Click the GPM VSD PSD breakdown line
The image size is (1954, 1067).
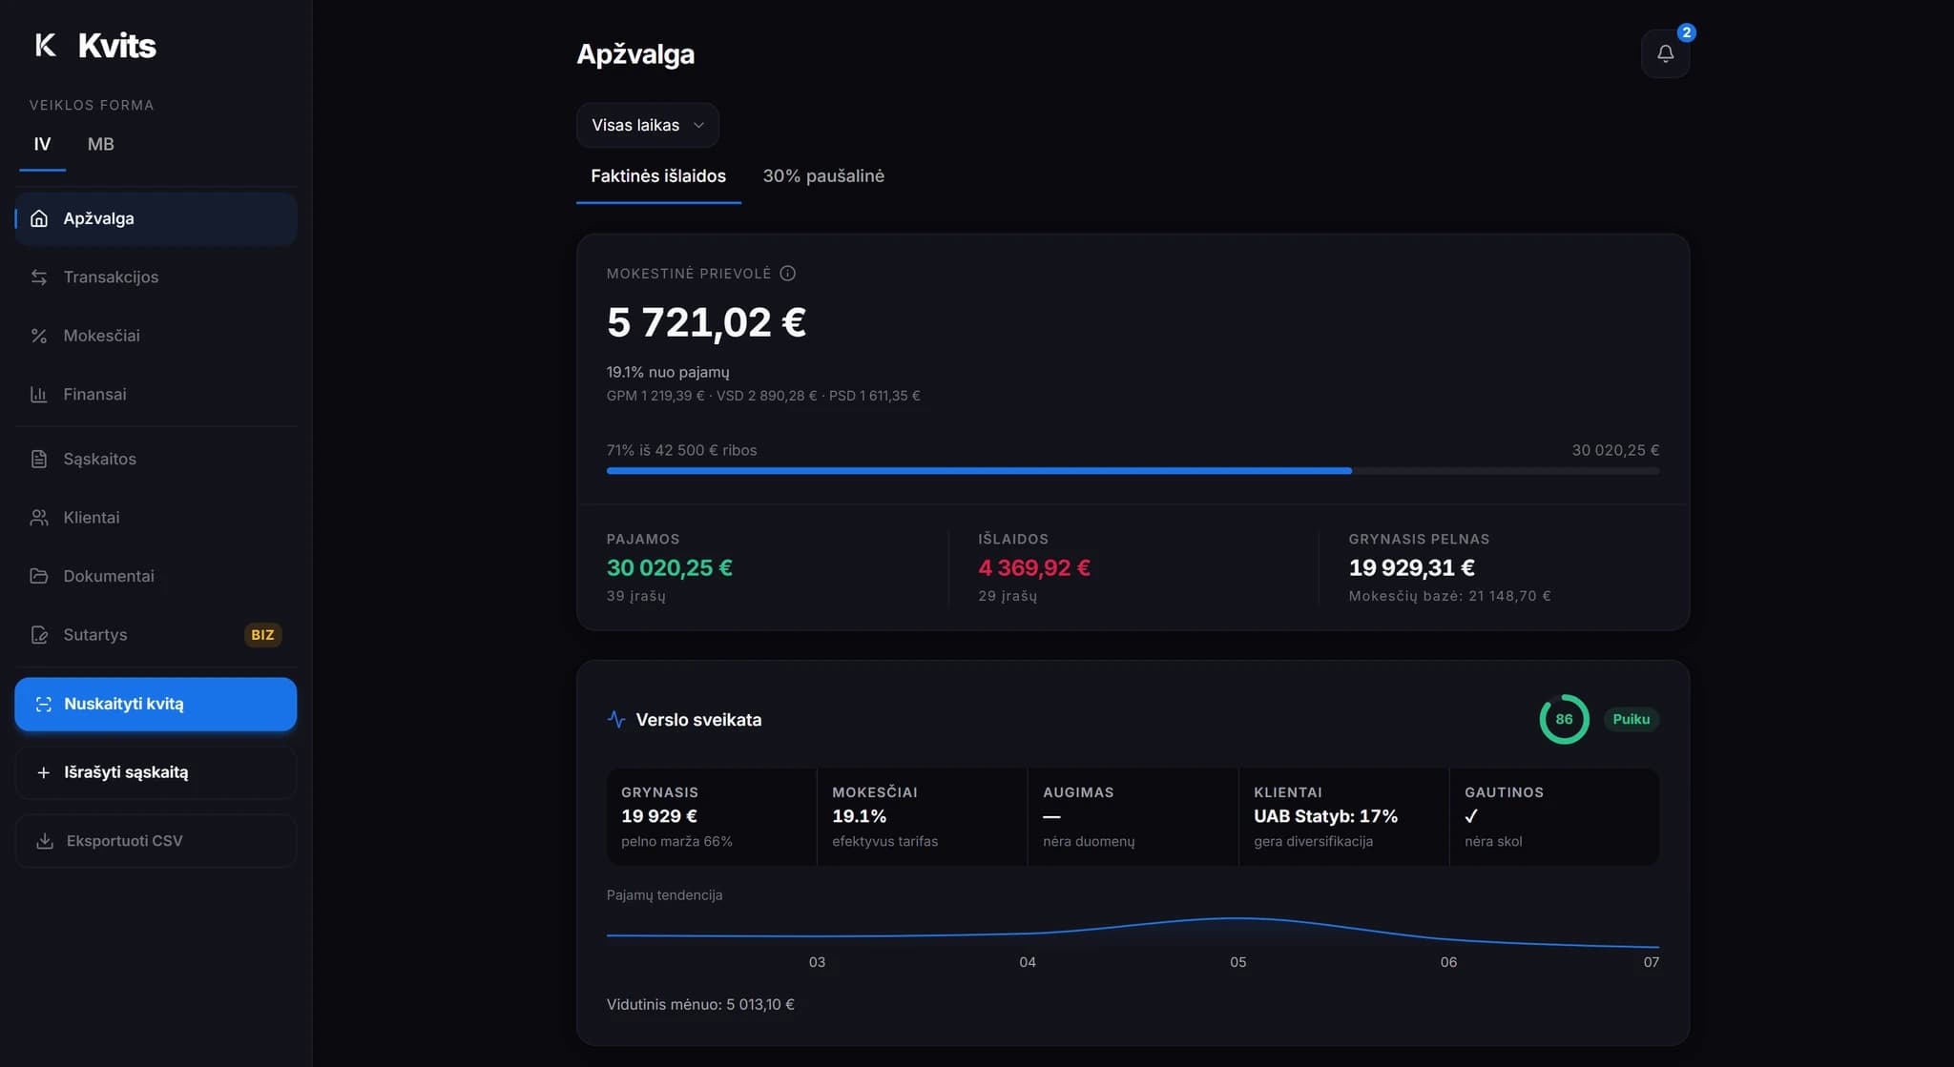[763, 396]
